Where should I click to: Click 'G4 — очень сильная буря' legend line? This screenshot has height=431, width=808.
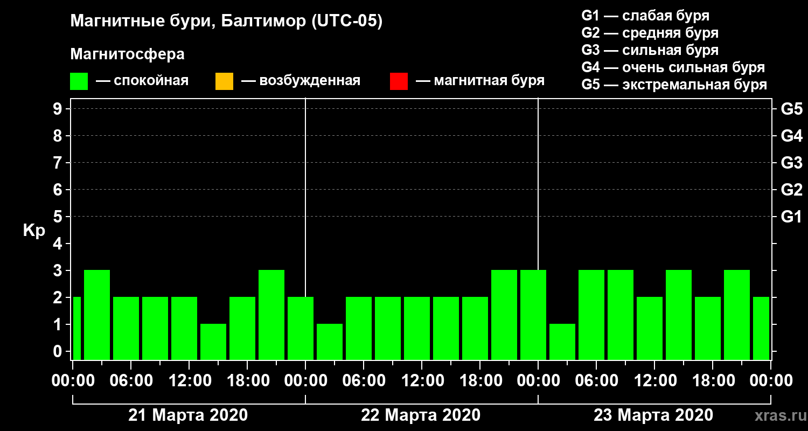(x=673, y=67)
